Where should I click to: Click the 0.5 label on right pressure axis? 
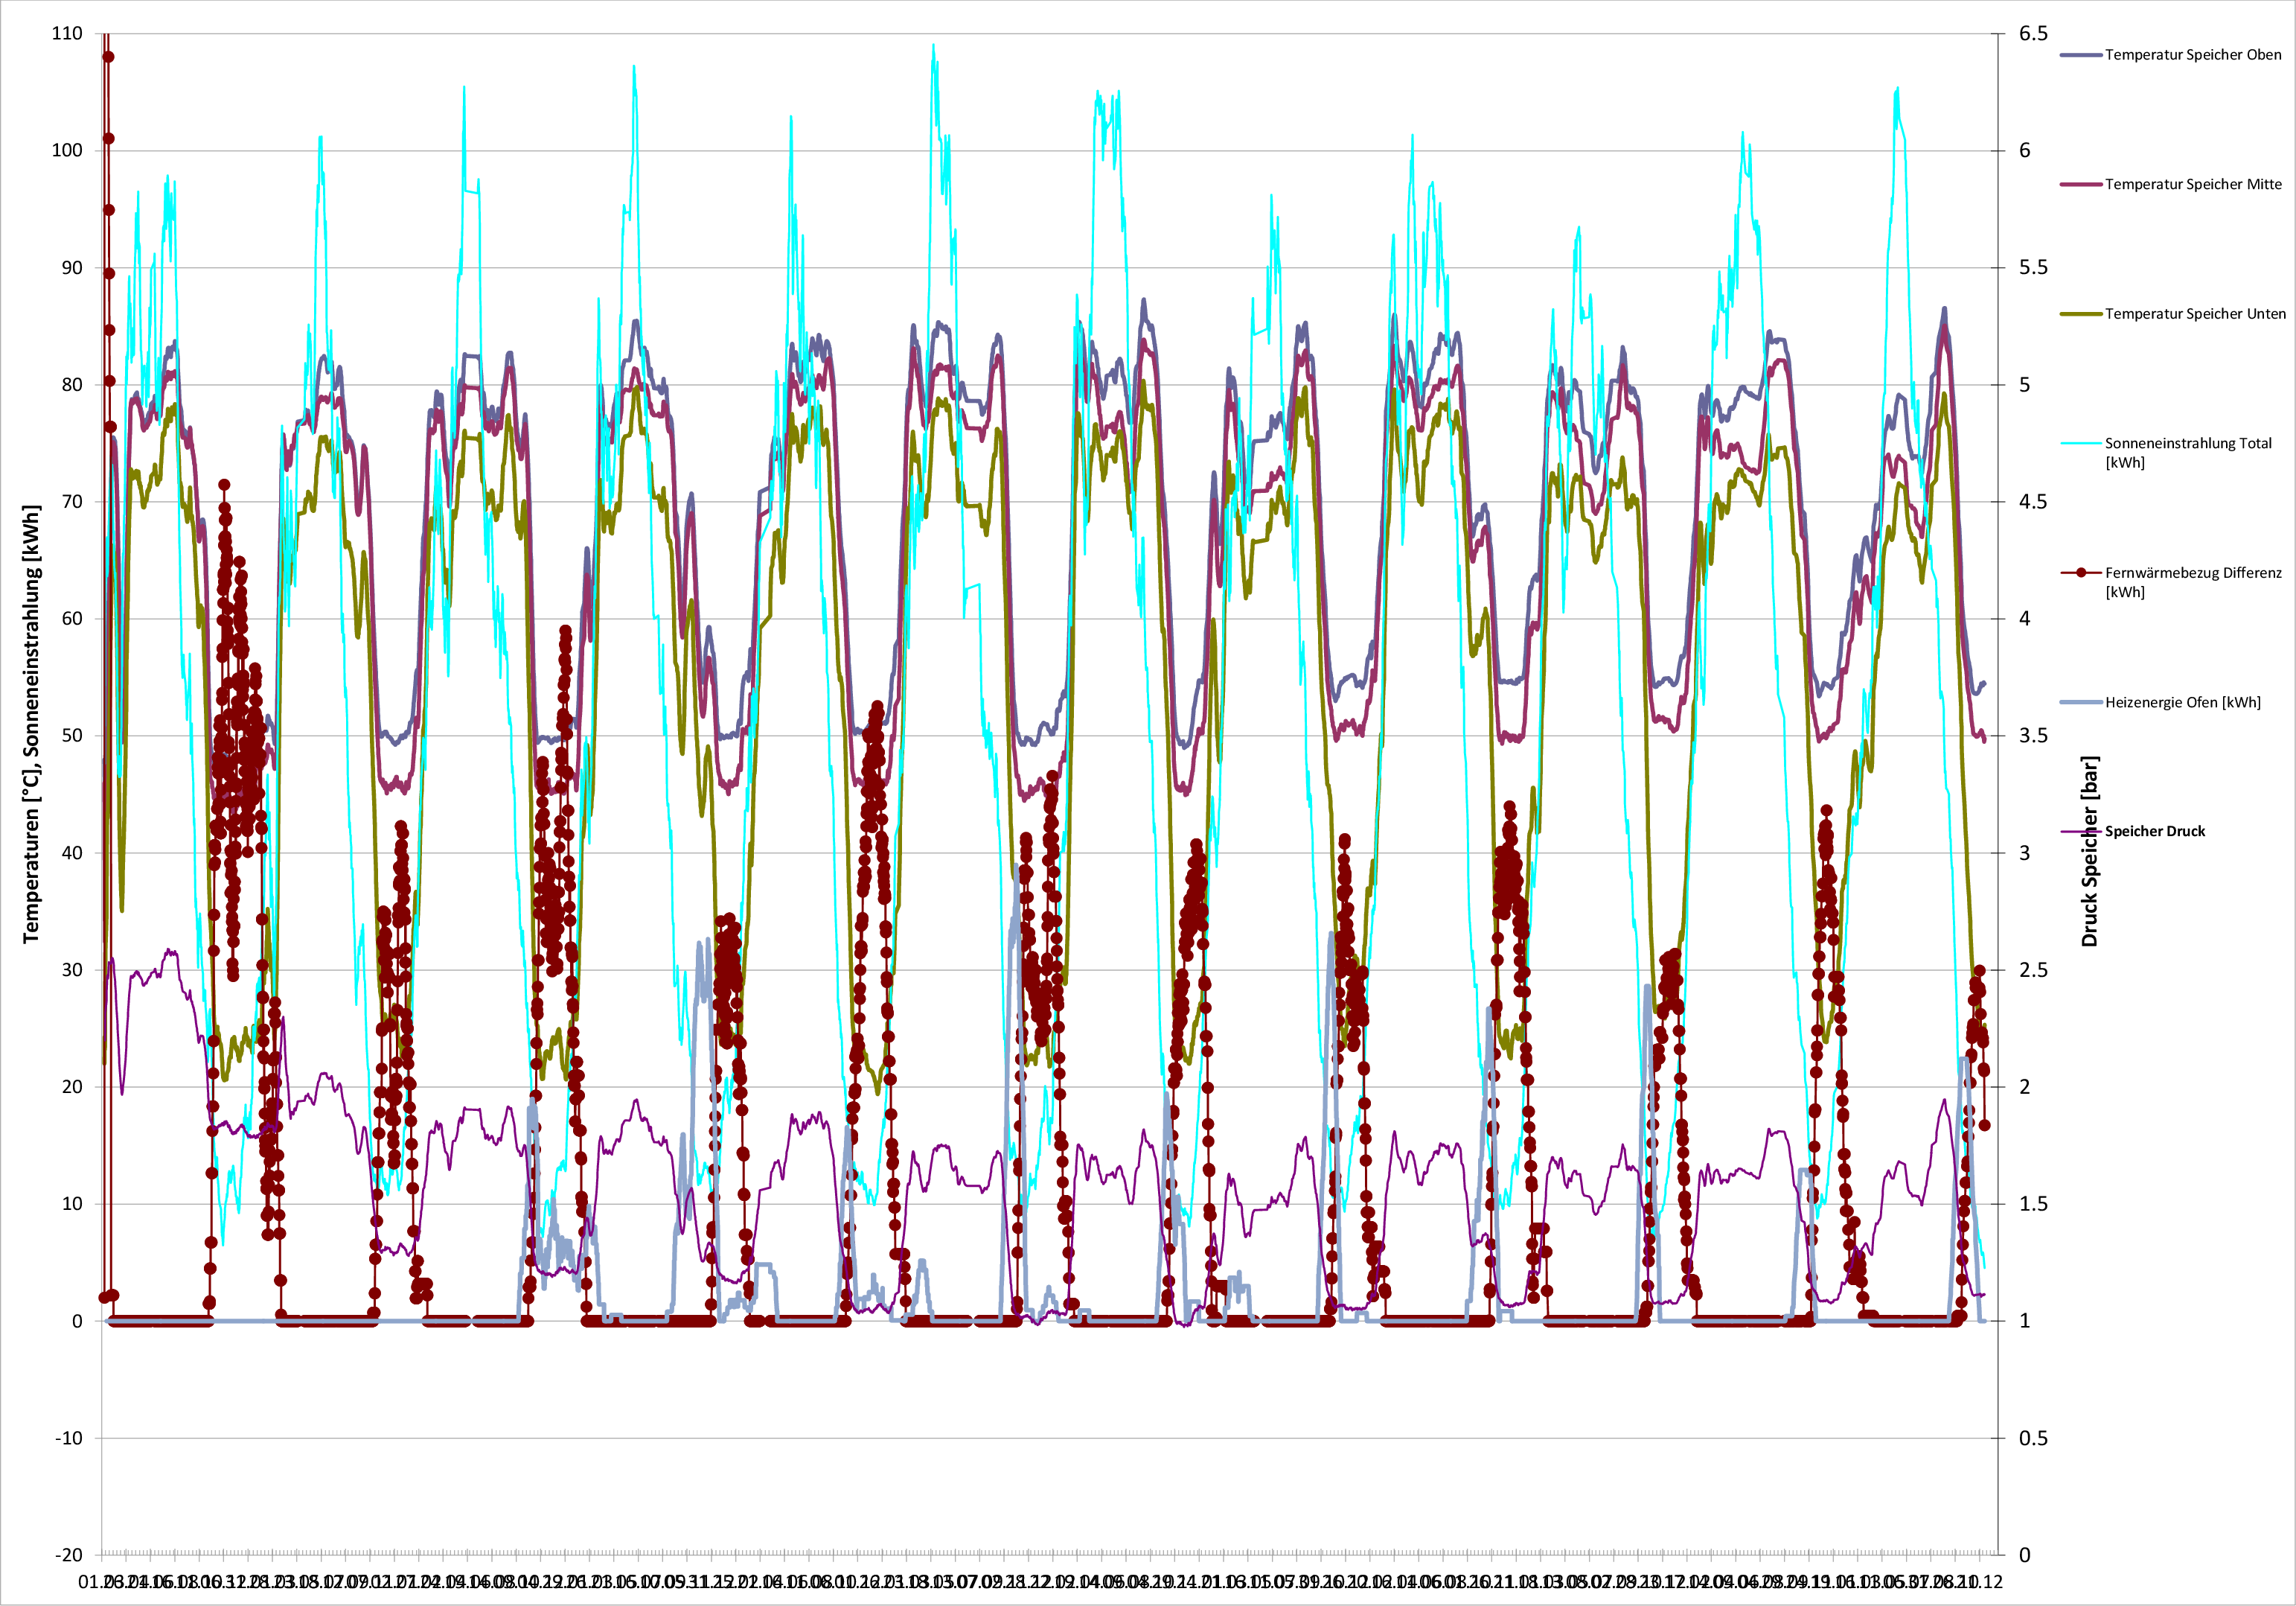point(2033,1438)
